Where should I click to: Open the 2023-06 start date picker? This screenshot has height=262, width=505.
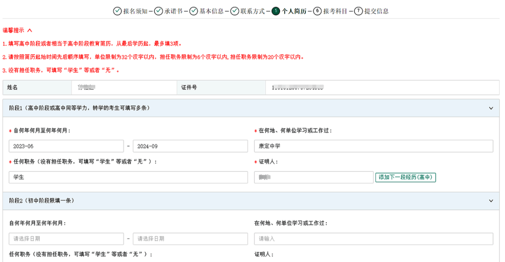(66, 146)
